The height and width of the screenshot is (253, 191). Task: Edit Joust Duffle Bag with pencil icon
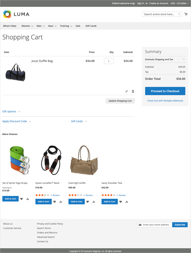pyautogui.click(x=127, y=91)
